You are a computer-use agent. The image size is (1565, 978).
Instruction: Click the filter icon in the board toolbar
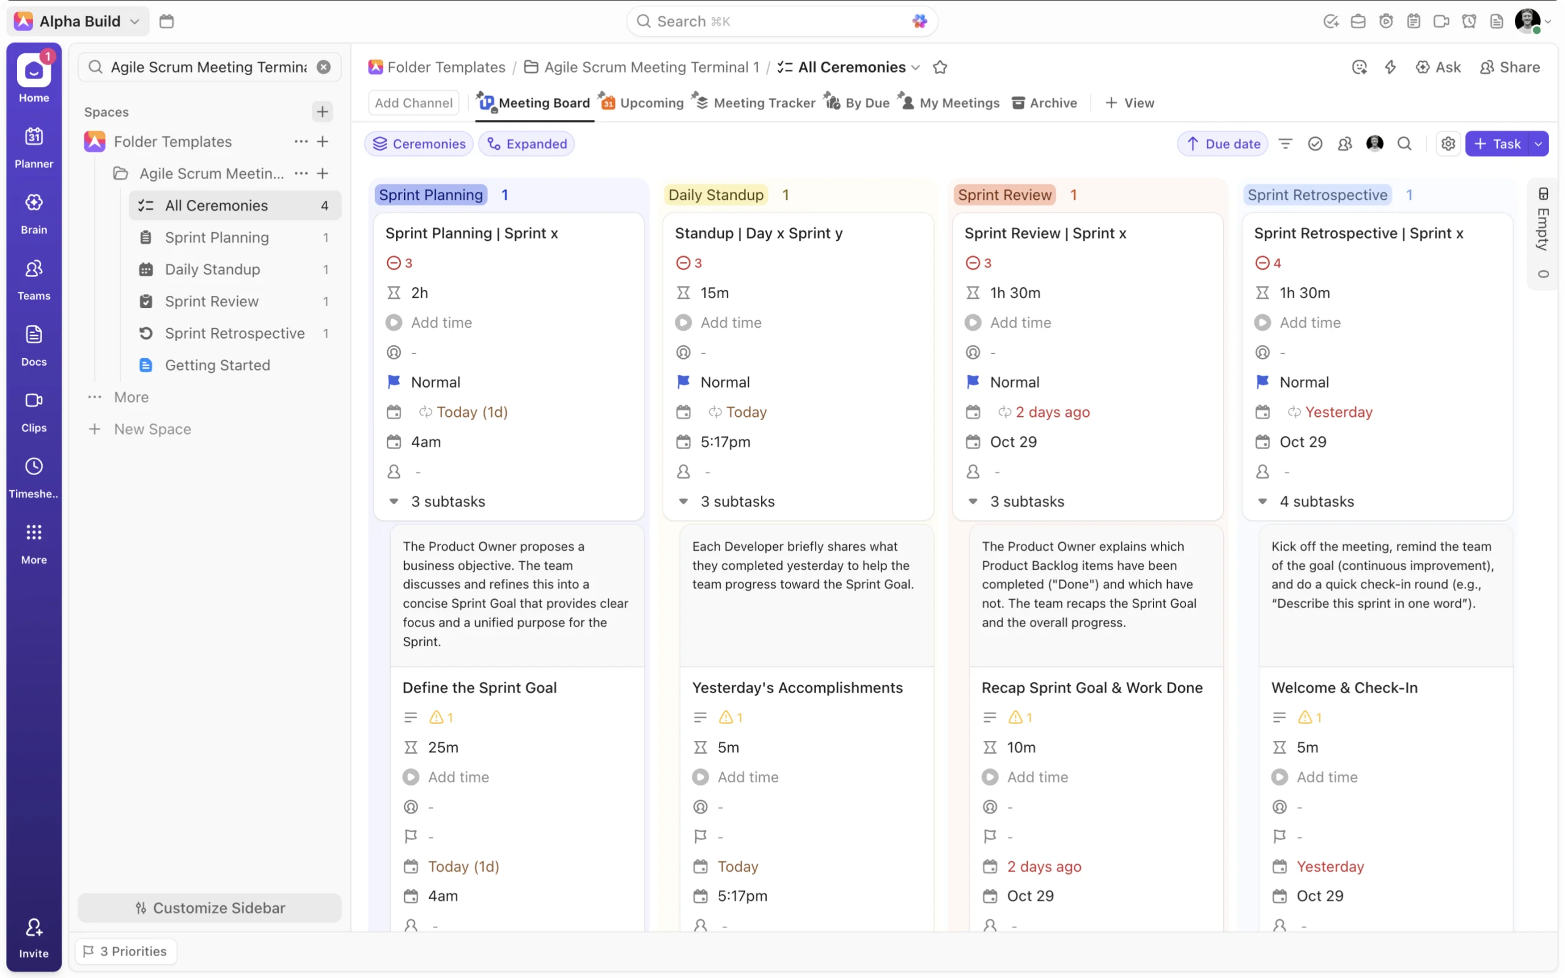(x=1285, y=144)
